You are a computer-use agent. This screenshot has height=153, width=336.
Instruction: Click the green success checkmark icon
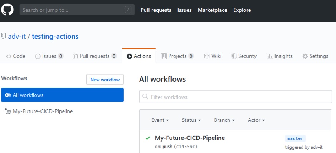point(147,138)
